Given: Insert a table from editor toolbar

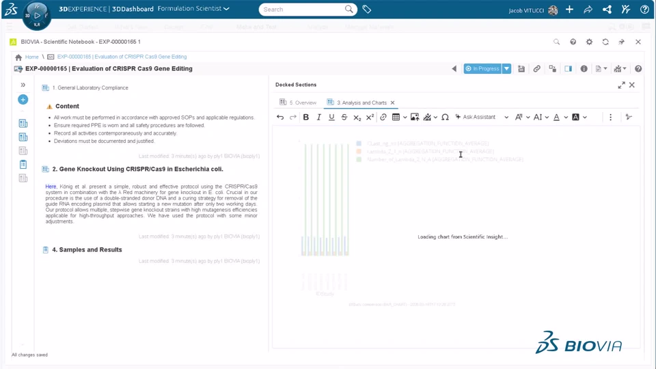Looking at the screenshot, I should point(396,117).
